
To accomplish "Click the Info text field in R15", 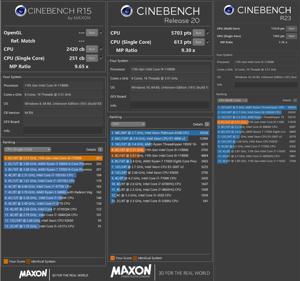I will pyautogui.click(x=63, y=131).
